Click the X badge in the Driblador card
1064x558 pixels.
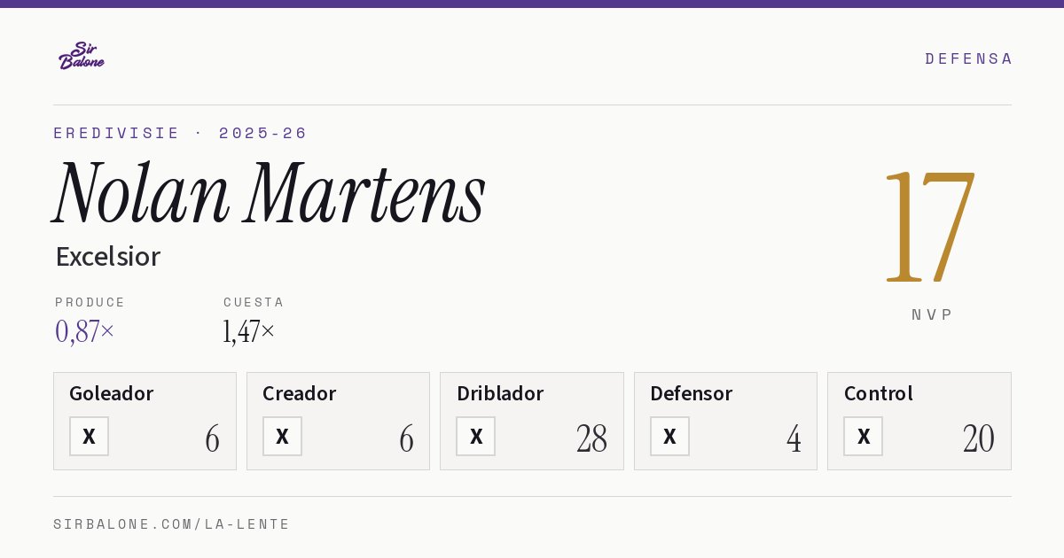pos(476,436)
